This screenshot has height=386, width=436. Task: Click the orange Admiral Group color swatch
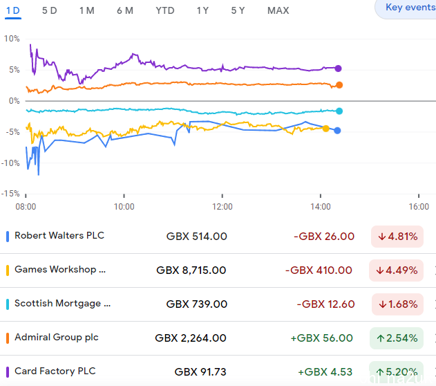point(8,338)
